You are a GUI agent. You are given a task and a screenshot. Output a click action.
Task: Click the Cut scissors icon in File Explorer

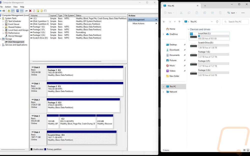[181, 13]
